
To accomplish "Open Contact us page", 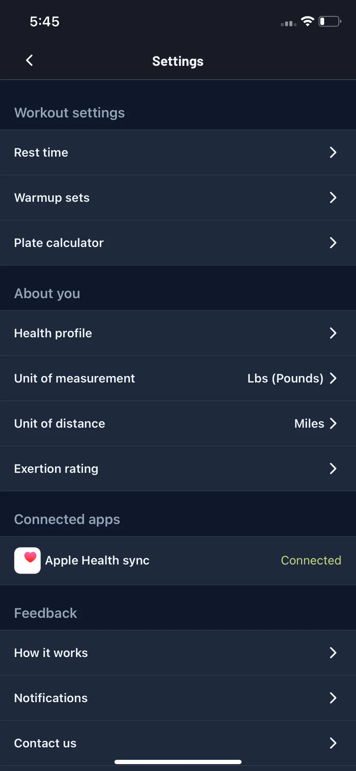I will pos(178,743).
